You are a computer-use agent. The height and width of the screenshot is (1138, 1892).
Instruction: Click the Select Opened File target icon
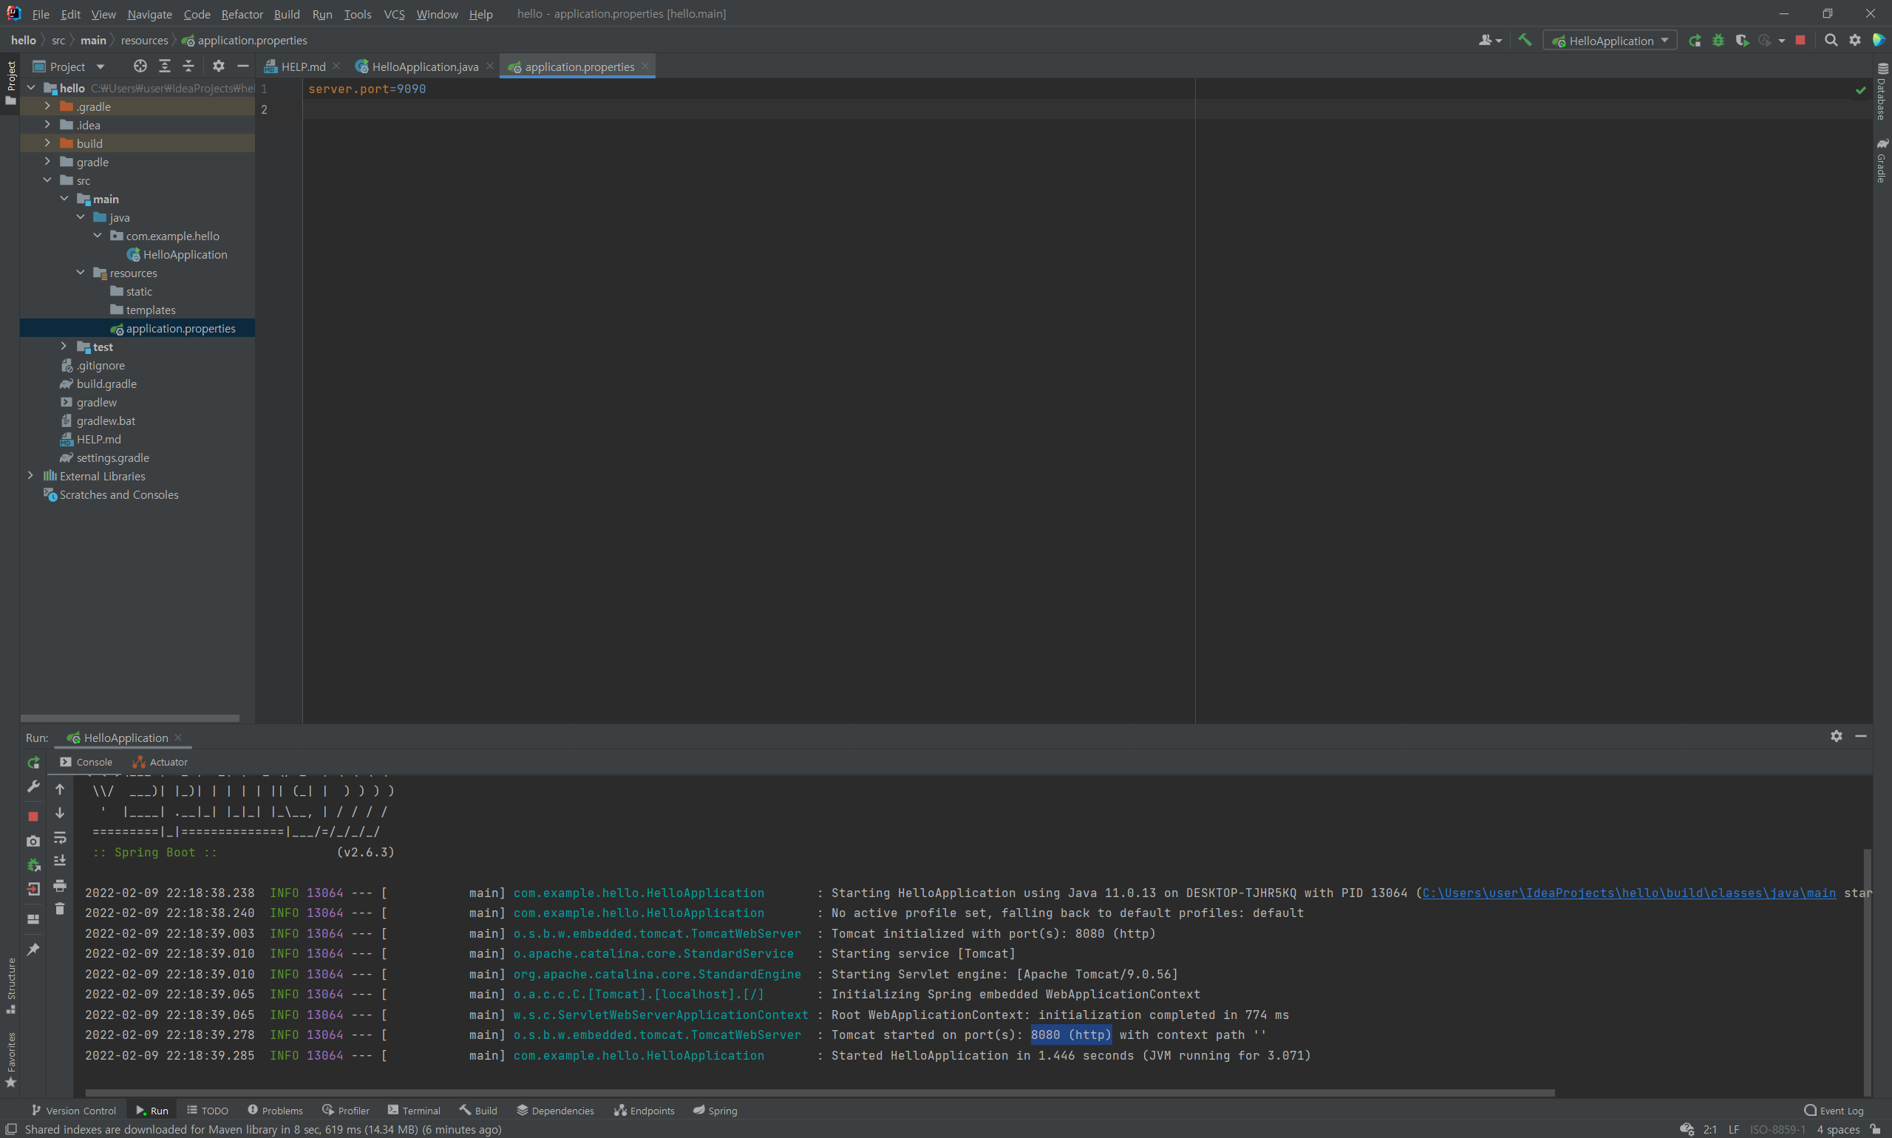(140, 66)
